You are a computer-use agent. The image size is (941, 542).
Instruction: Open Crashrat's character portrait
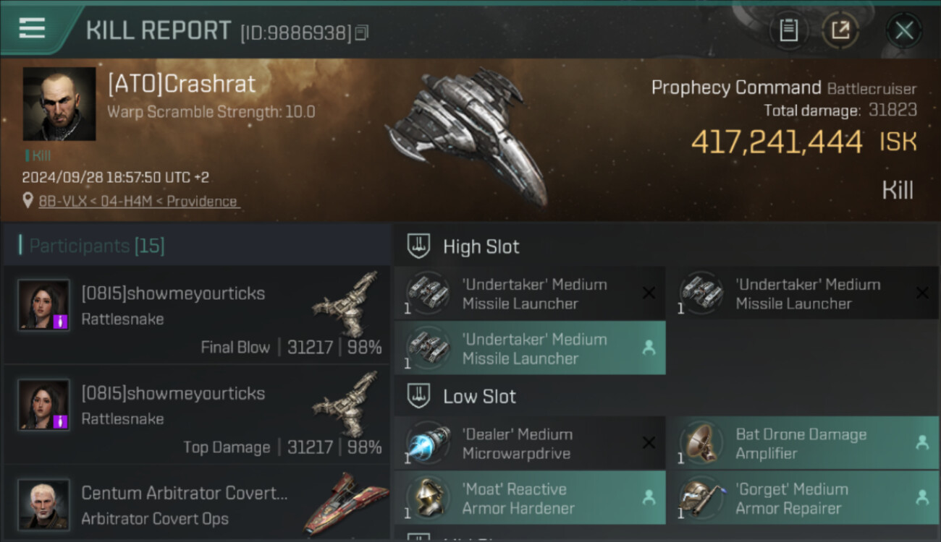pyautogui.click(x=59, y=104)
